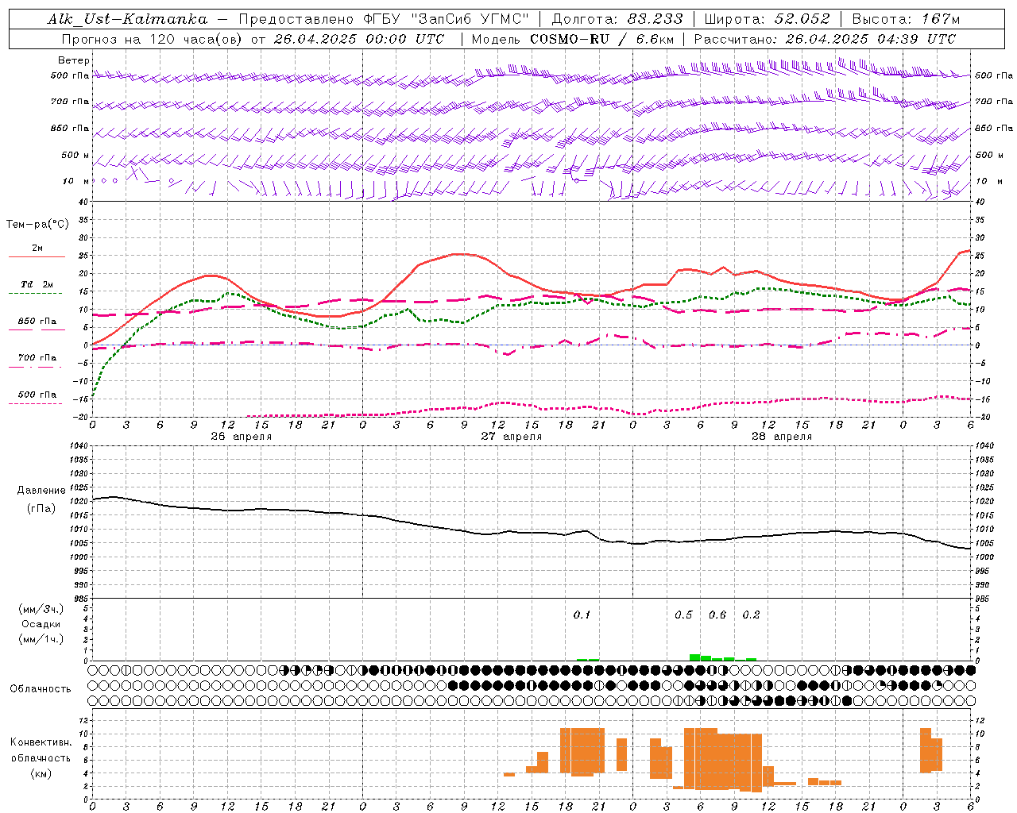Click the 'Td 2м' dew point legend entry
Image resolution: width=1017 pixels, height=813 pixels.
tap(37, 284)
